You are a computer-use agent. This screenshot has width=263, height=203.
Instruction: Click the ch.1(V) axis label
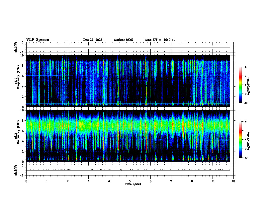[x=16, y=47]
